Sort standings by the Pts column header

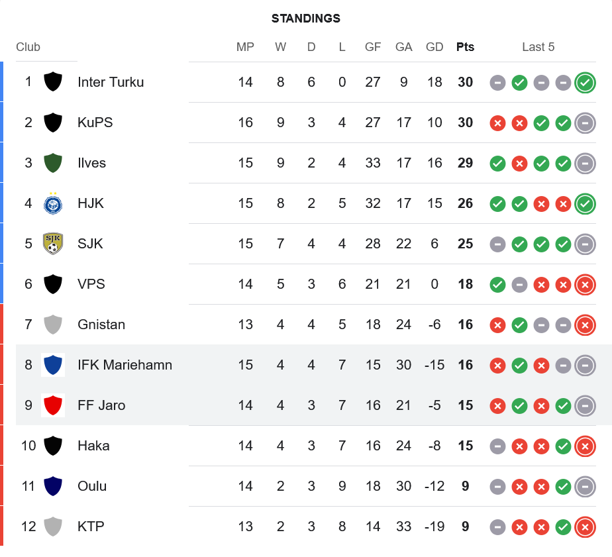pyautogui.click(x=465, y=47)
